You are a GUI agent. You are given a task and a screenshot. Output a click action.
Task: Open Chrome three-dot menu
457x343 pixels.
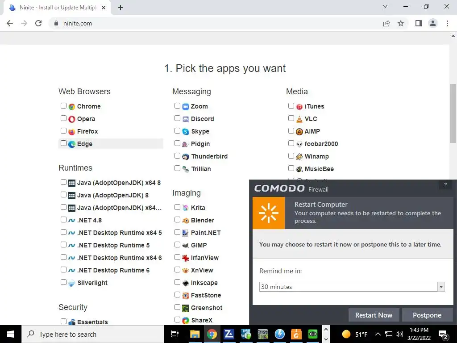pos(447,23)
